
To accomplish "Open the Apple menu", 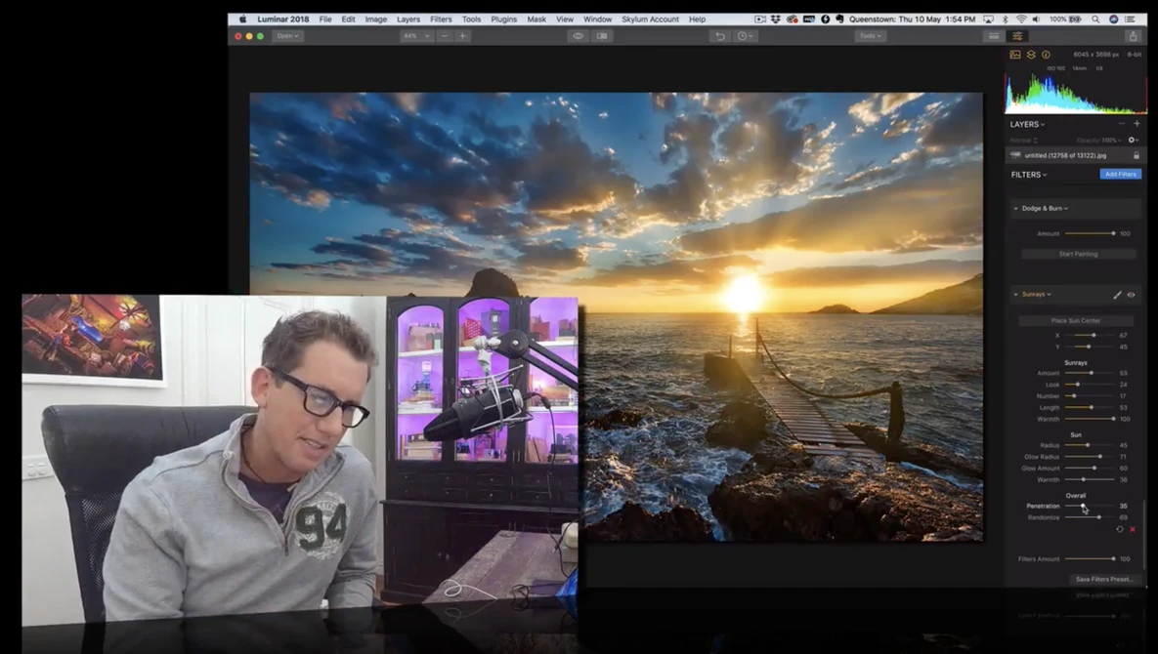I will click(241, 20).
